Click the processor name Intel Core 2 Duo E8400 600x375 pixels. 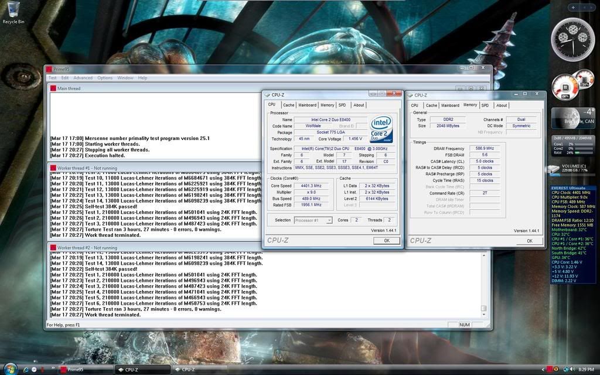coord(330,120)
